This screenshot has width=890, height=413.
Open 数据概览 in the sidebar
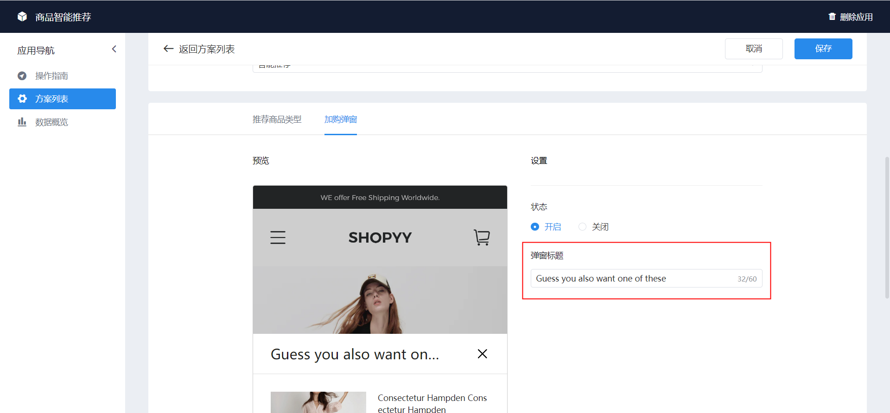63,122
